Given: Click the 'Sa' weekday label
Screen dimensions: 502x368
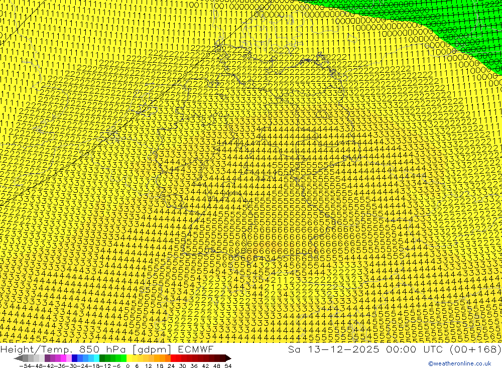Looking at the screenshot, I should coord(294,349).
